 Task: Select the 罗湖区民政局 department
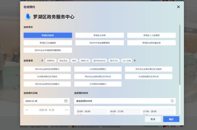pos(48,35)
